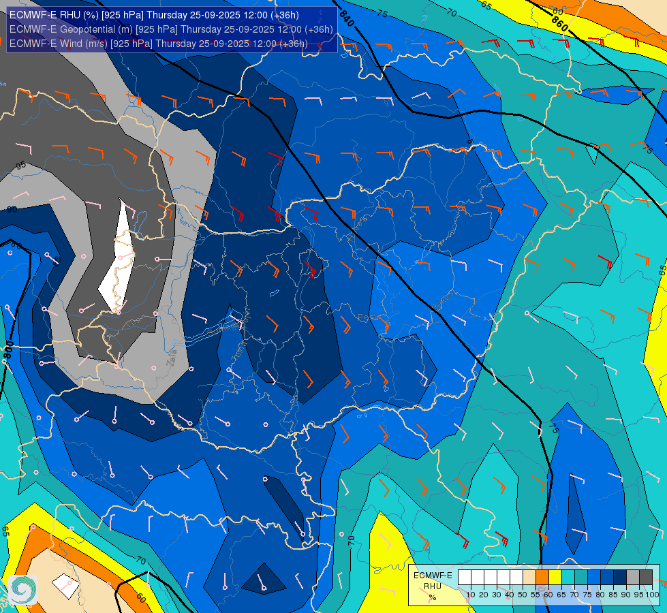This screenshot has height=613, width=667.
Task: Pick the dark grey 95–100 legend swatch
Action: click(x=646, y=578)
